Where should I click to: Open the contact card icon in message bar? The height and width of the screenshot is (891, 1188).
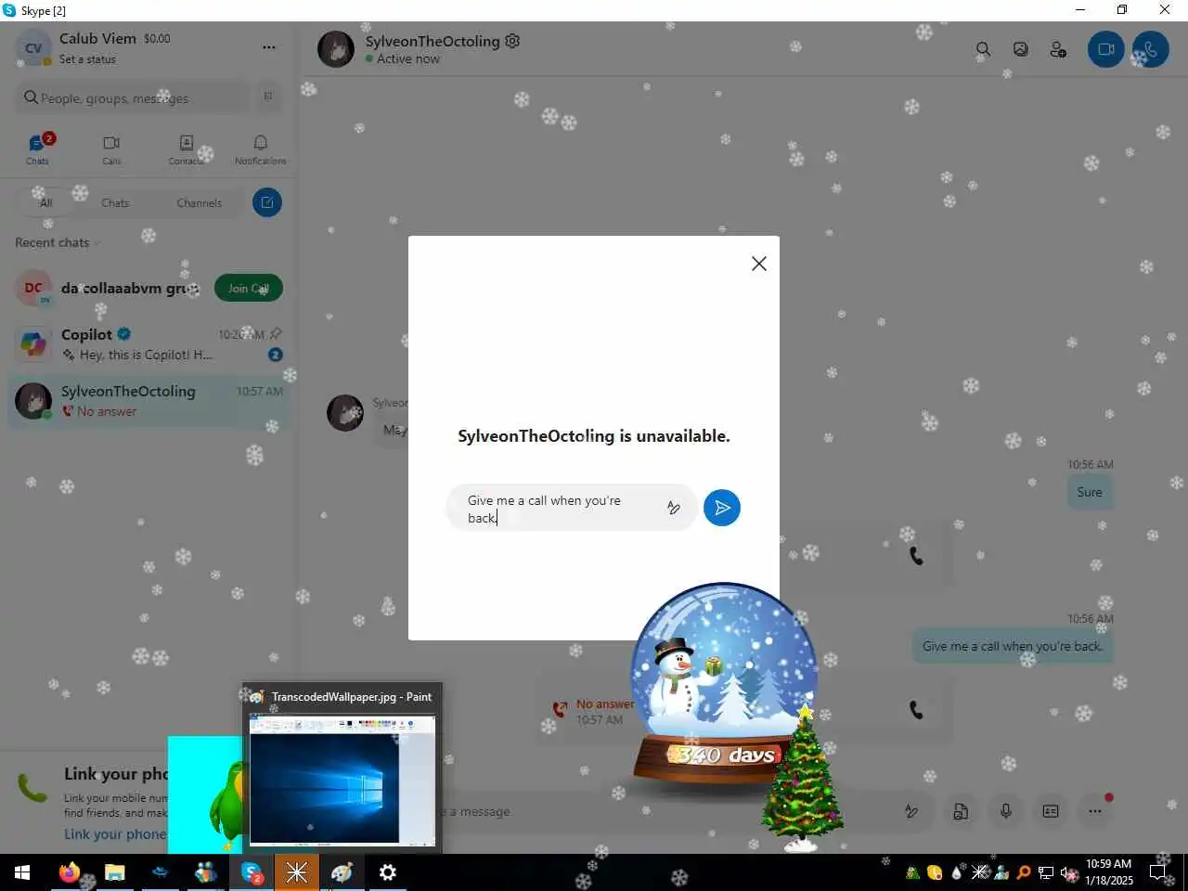1051,811
